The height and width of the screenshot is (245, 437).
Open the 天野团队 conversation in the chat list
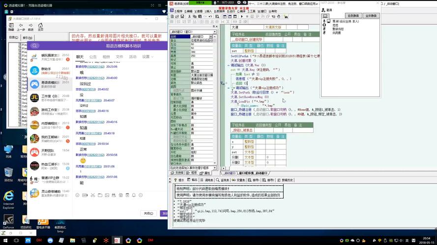50,152
